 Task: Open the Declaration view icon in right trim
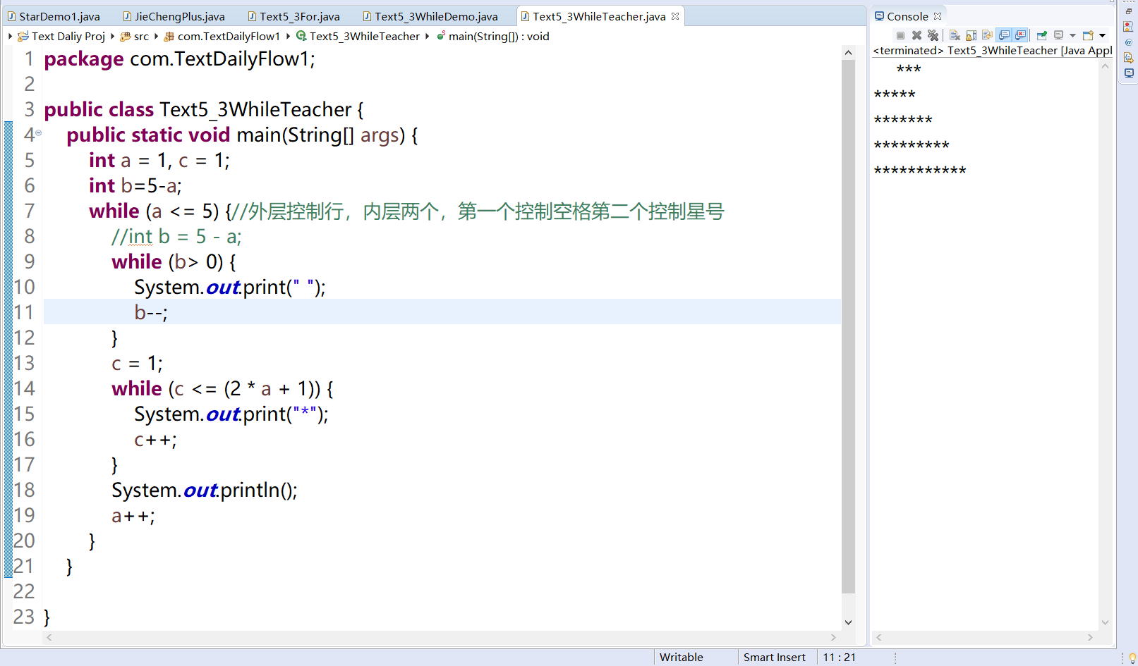point(1128,58)
